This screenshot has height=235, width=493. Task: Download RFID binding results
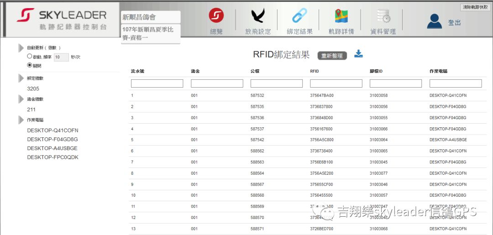click(x=359, y=54)
